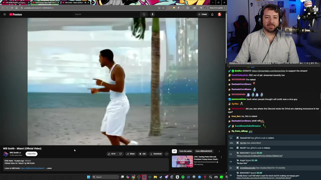Viewport: 321px width, 180px height.
Task: Reload the page in browser toolbar
Action: (x=12, y=8)
